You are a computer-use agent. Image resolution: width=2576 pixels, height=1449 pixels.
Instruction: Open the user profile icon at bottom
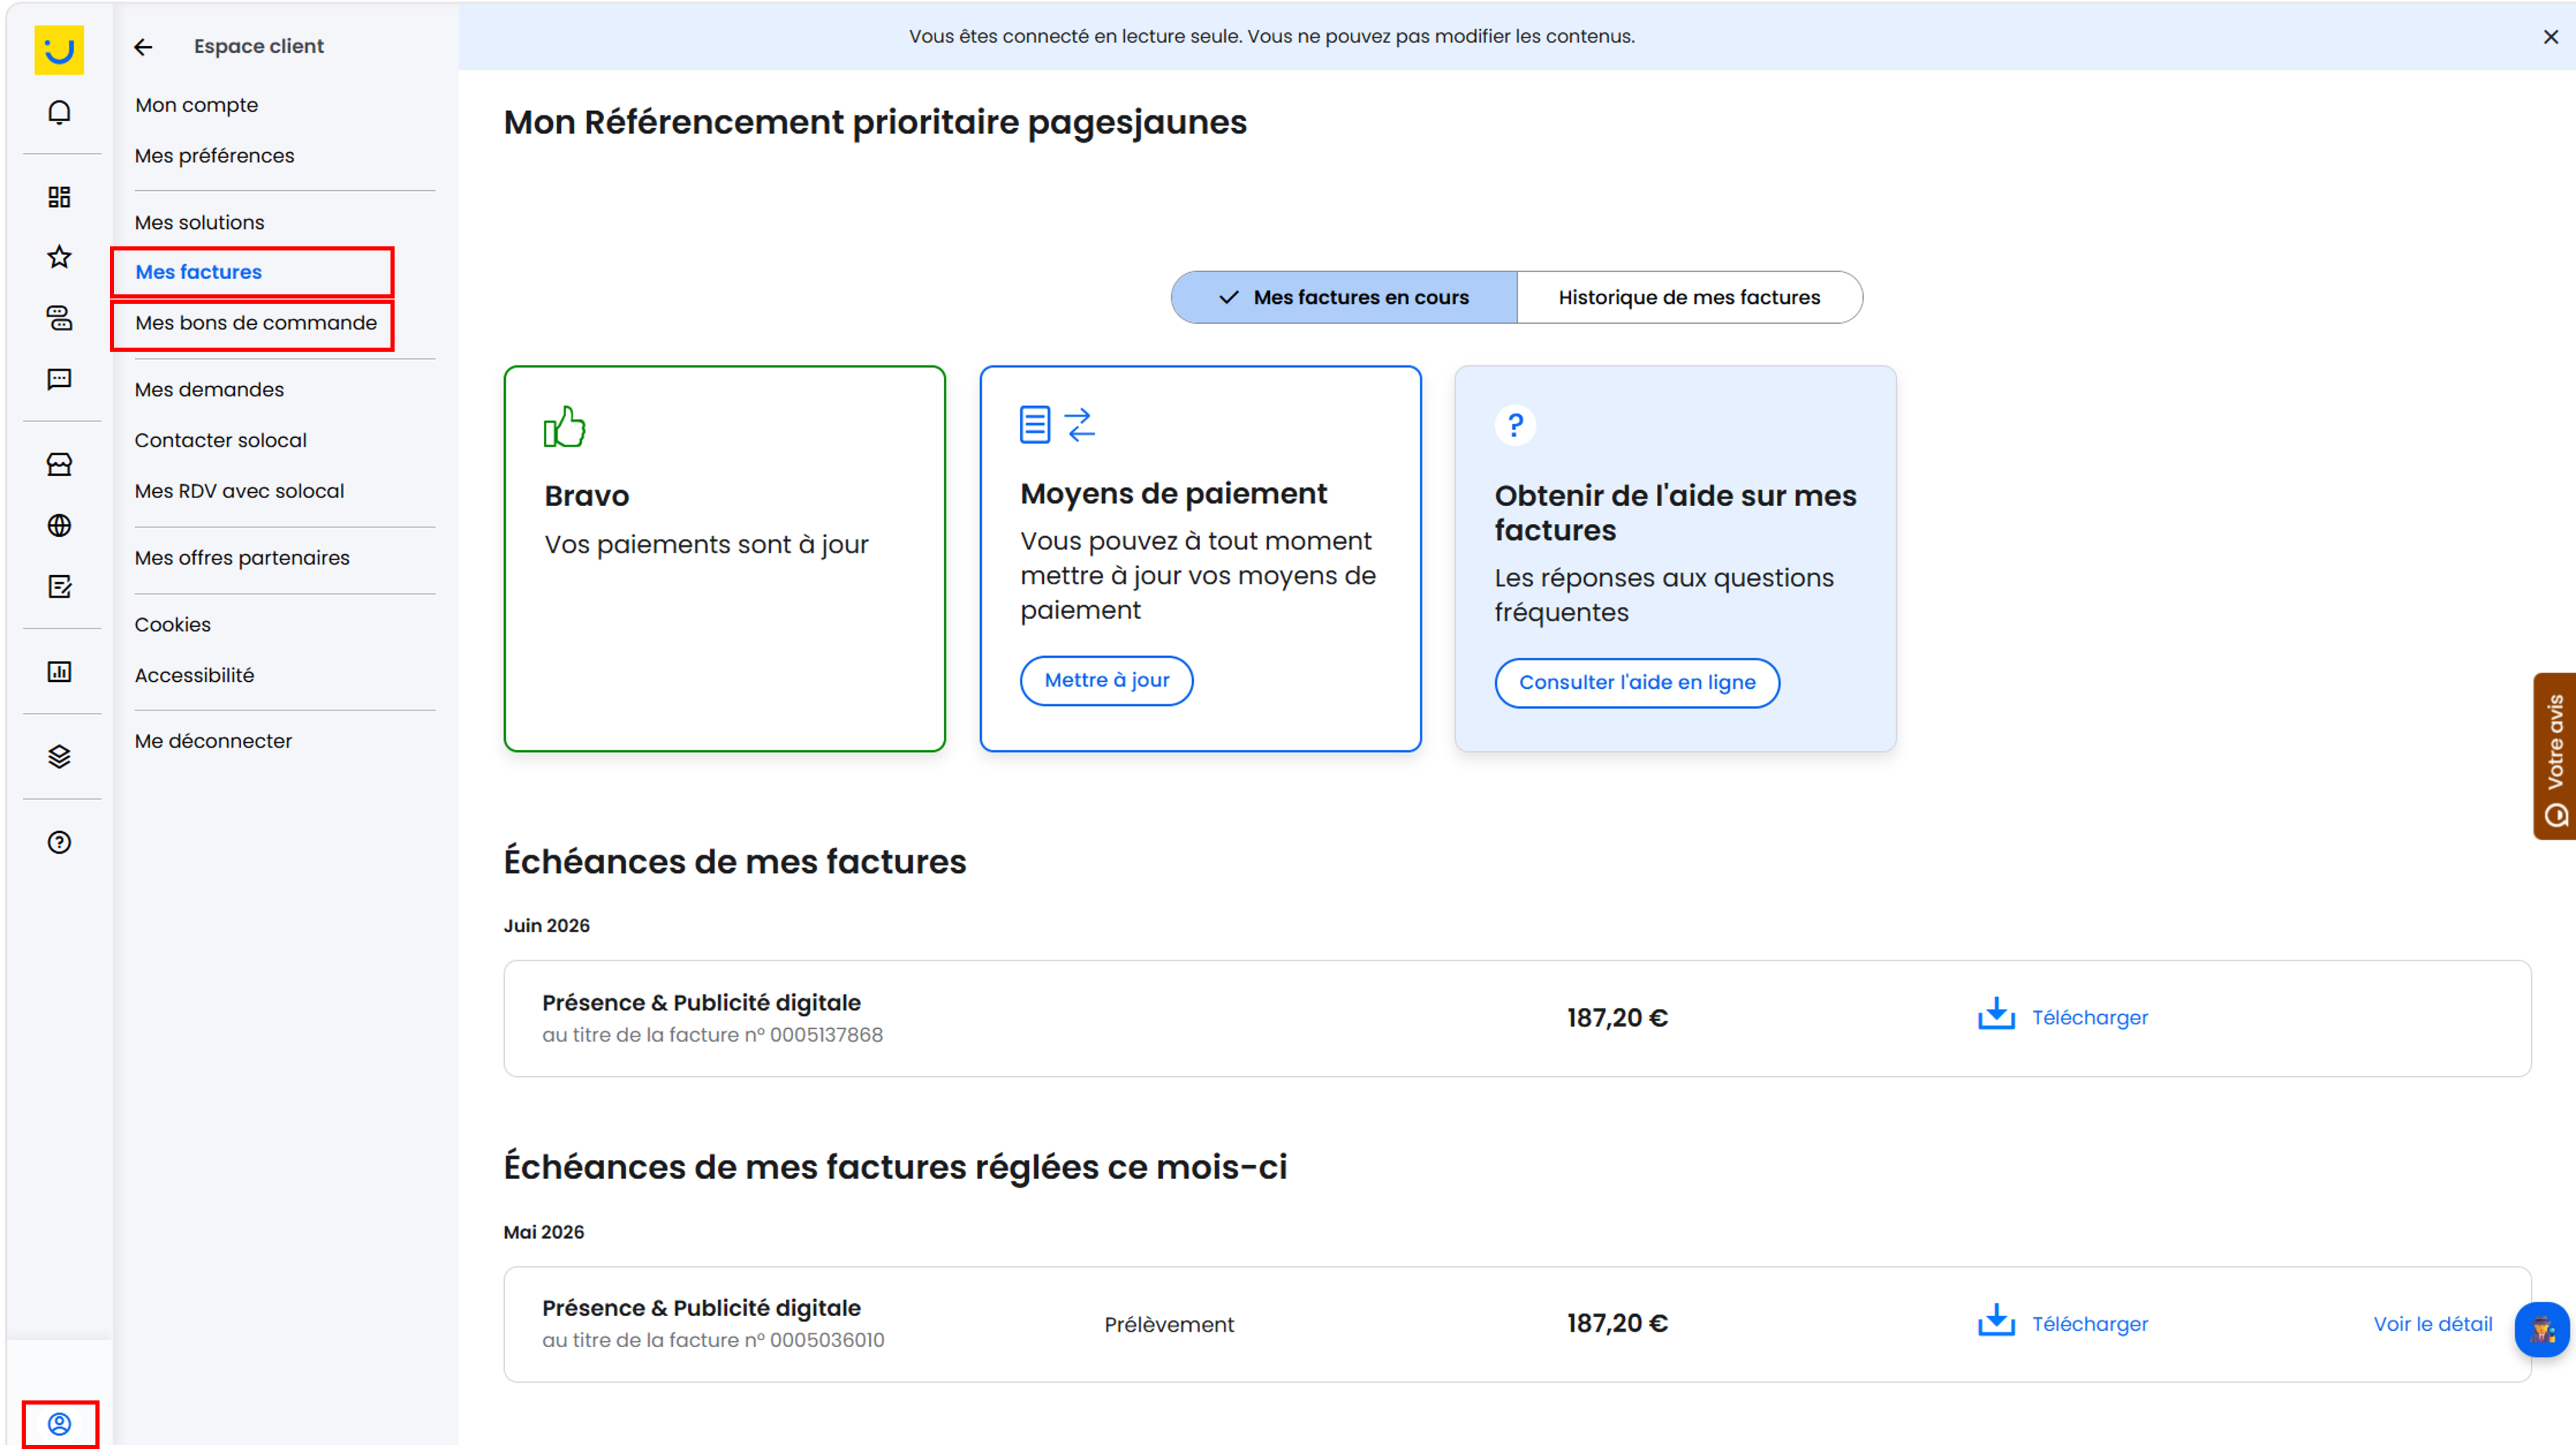[59, 1424]
